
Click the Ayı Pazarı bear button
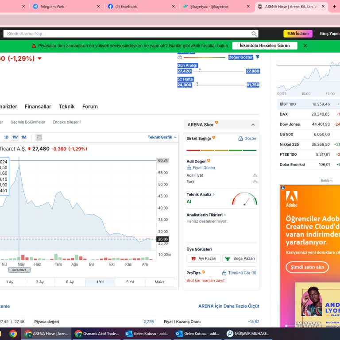click(203, 259)
